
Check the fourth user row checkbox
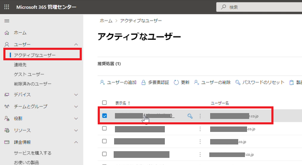[x=104, y=154]
